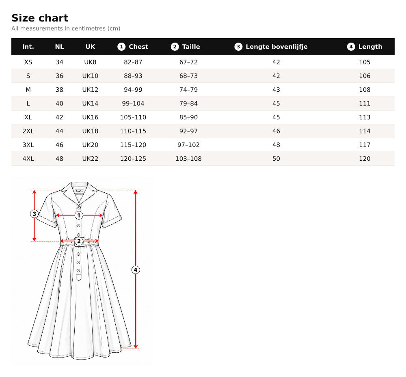Click the UK12 cell
The width and height of the screenshot is (406, 377).
pyautogui.click(x=90, y=90)
